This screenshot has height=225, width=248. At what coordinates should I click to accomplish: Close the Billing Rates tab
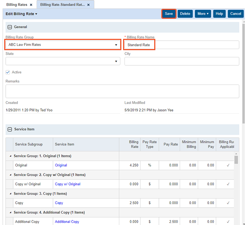point(31,5)
